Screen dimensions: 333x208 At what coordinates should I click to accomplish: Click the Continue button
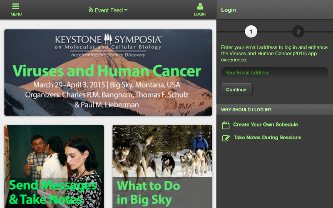tap(237, 89)
